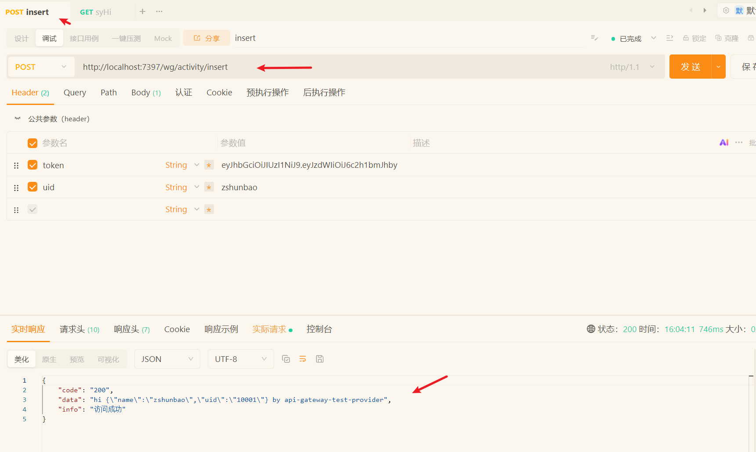Click the AI icon in header table
This screenshot has width=756, height=452.
tap(724, 142)
